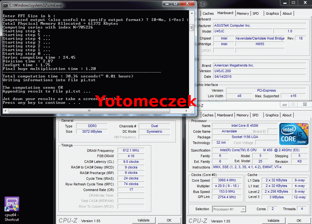Screen dimensions: 312x224
Task: Click the cmd scrollbar up arrow
Action: 192,13
